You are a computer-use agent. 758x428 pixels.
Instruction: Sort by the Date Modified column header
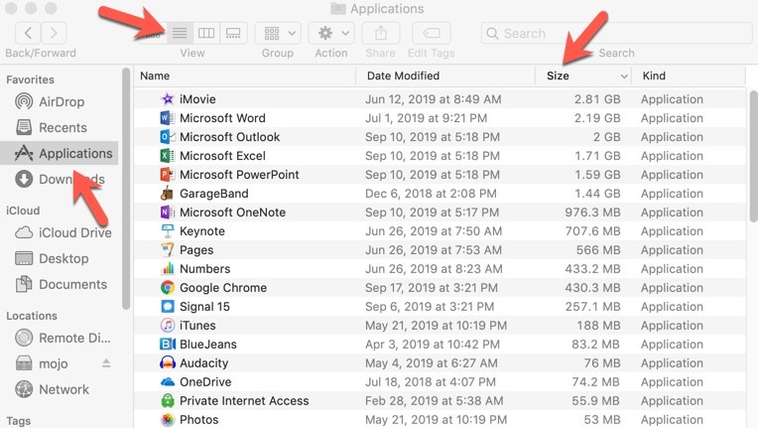[x=403, y=75]
